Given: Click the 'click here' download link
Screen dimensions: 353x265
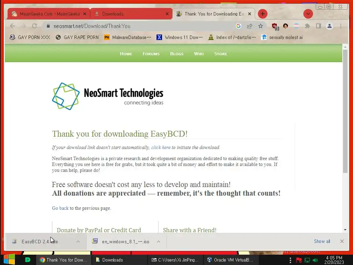Looking at the screenshot, I should coord(161,147).
